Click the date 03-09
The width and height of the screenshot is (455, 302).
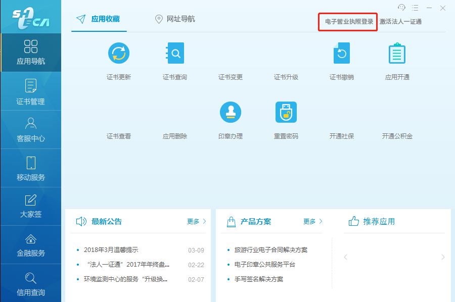click(196, 250)
